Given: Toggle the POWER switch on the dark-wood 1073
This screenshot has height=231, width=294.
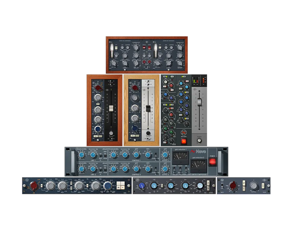Looking at the screenshot, I should (111, 138).
